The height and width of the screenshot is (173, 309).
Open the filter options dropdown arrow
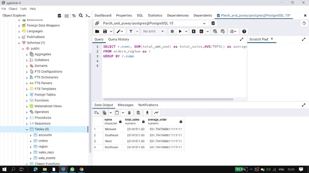point(137,31)
